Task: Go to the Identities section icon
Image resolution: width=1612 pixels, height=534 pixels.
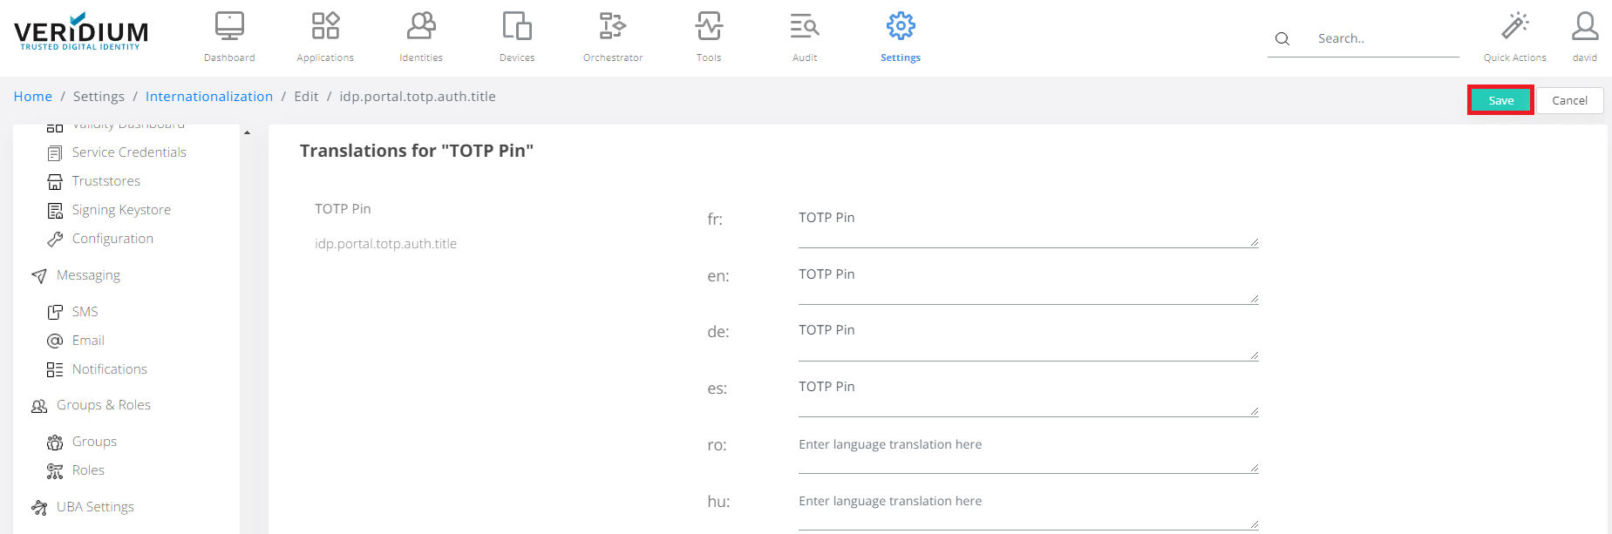Action: coord(421,27)
